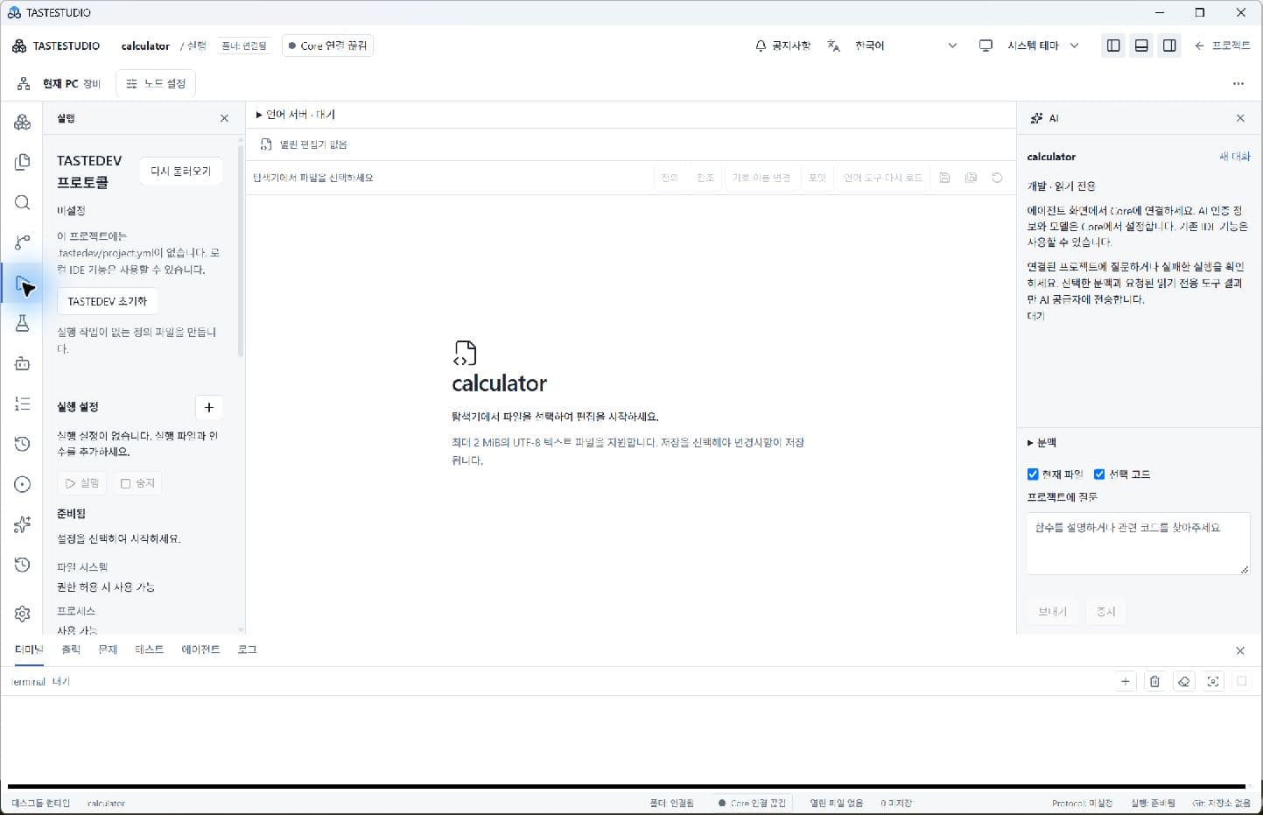Viewport: 1263px width, 815px height.
Task: Click the revert icon in editor toolbar
Action: (x=997, y=178)
